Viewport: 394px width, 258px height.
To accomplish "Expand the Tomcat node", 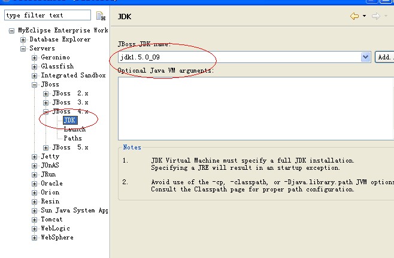I will point(34,220).
